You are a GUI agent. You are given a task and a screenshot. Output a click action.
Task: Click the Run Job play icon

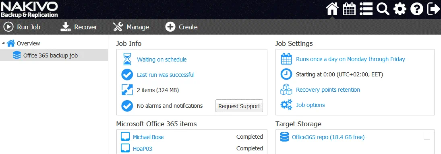[x=8, y=27]
